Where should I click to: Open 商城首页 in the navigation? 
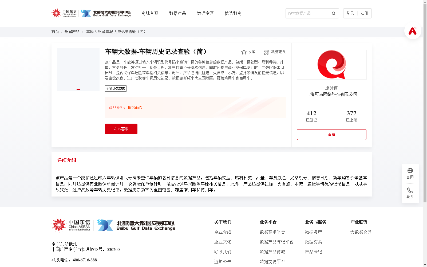[150, 13]
